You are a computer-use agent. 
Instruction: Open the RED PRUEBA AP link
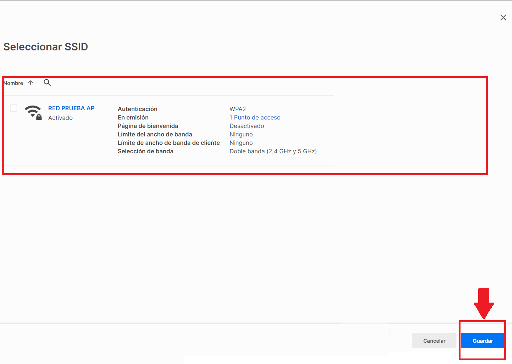click(x=71, y=108)
